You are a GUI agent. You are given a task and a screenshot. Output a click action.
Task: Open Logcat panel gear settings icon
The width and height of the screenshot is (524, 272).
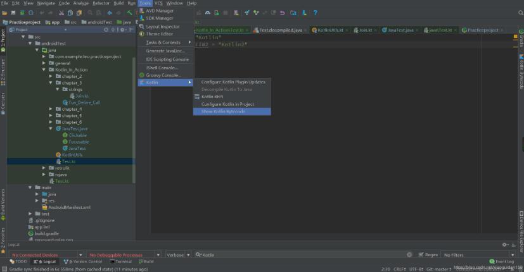505,245
